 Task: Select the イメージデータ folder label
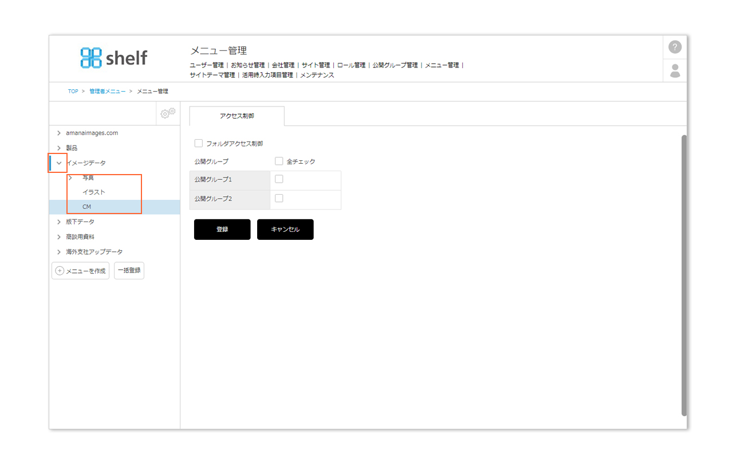coord(86,163)
